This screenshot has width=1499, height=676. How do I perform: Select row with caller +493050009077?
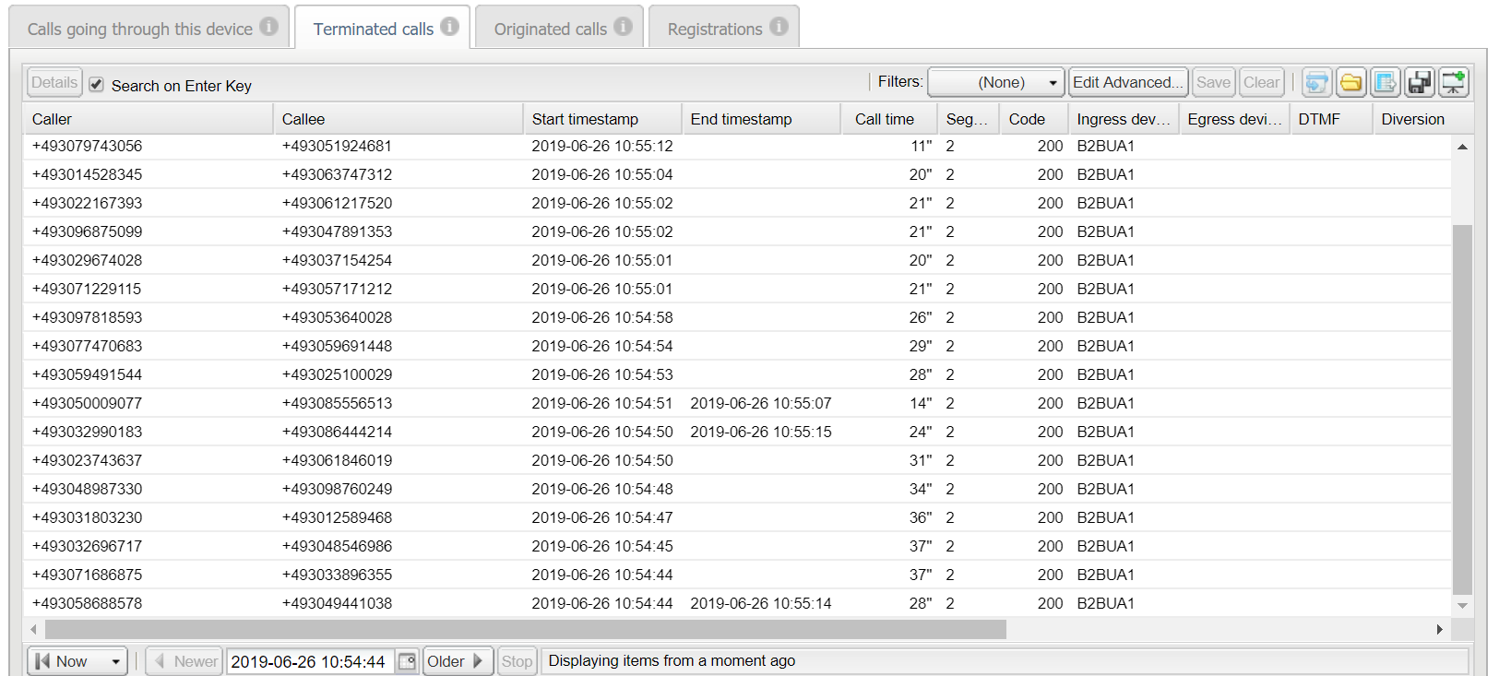click(88, 403)
